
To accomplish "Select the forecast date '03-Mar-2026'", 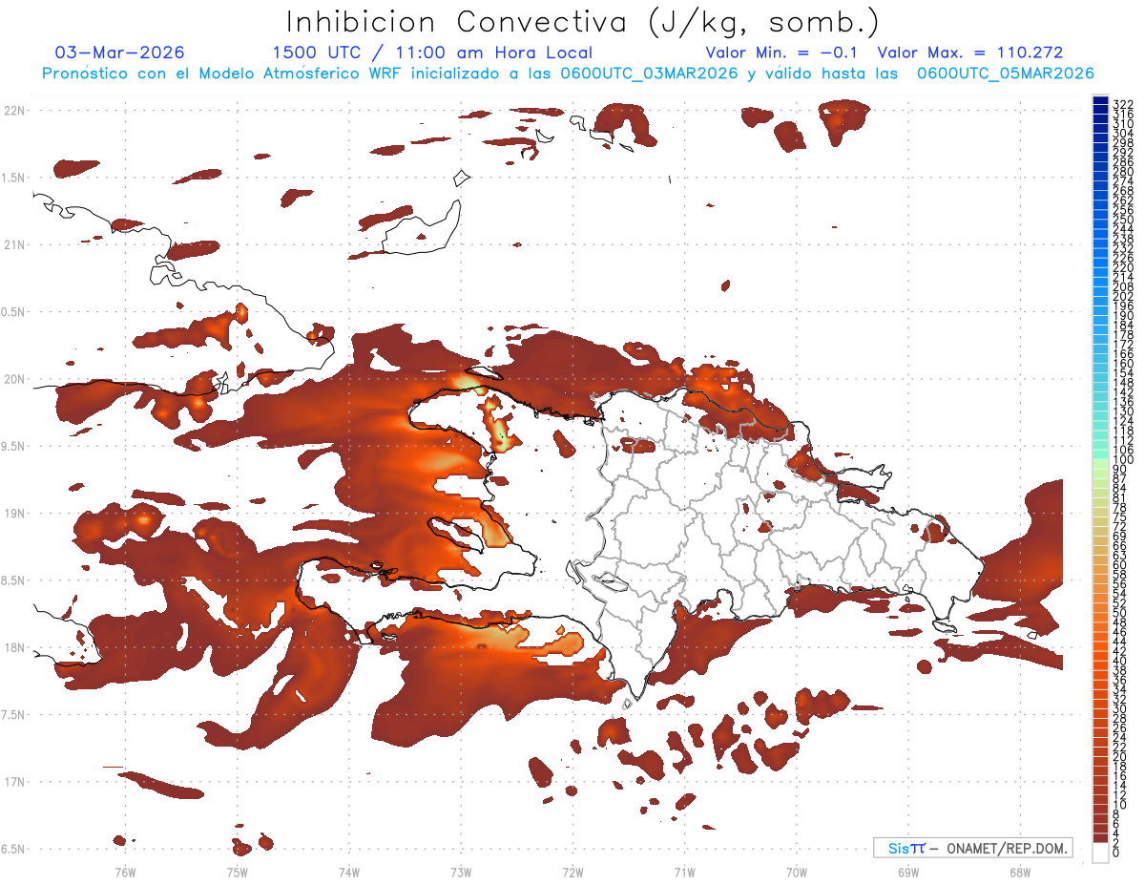I will pos(120,53).
